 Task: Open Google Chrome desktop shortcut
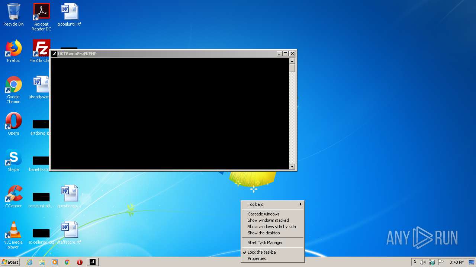(x=13, y=90)
